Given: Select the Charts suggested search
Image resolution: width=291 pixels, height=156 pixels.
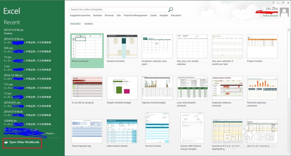Looking at the screenshot, I should pyautogui.click(x=153, y=15).
